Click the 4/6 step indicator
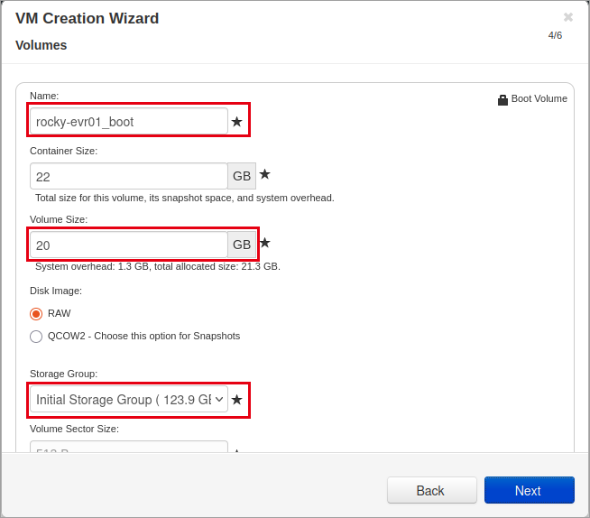Screen dimensions: 590x518 click(555, 35)
